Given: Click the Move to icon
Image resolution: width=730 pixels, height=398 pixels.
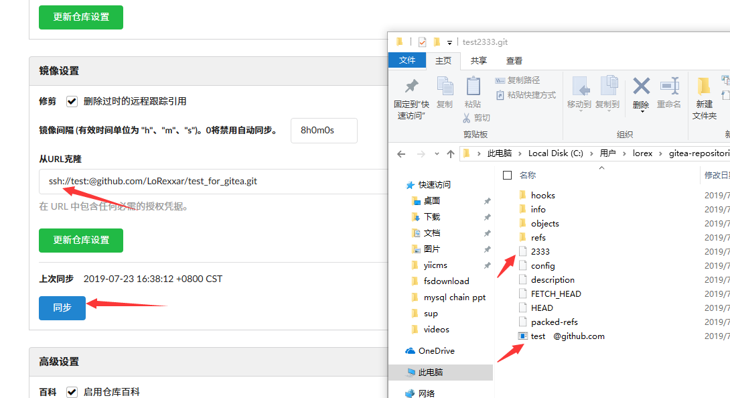Looking at the screenshot, I should point(579,86).
